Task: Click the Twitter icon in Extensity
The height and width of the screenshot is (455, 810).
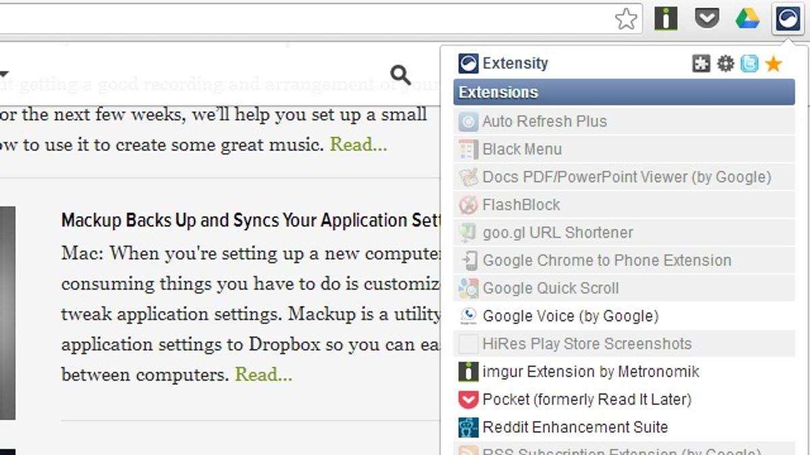Action: point(749,64)
